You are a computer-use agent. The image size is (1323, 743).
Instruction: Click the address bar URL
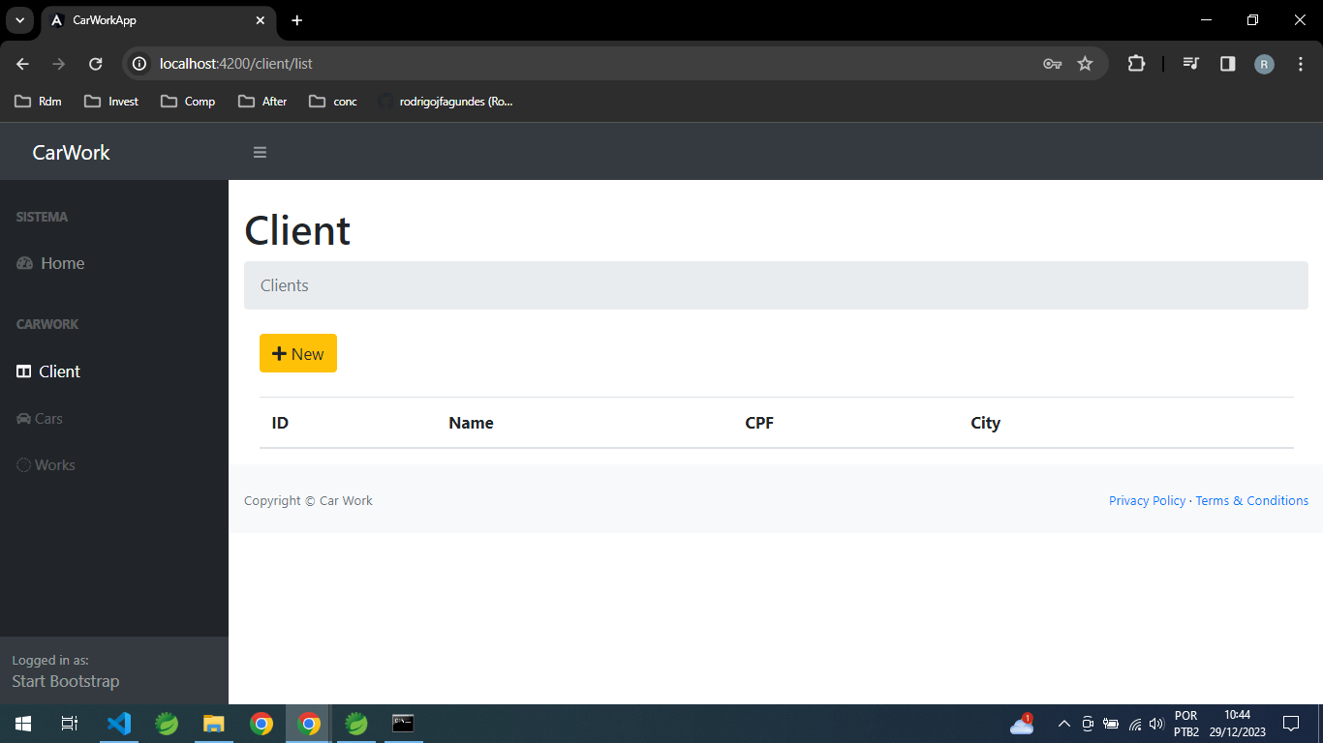(235, 64)
